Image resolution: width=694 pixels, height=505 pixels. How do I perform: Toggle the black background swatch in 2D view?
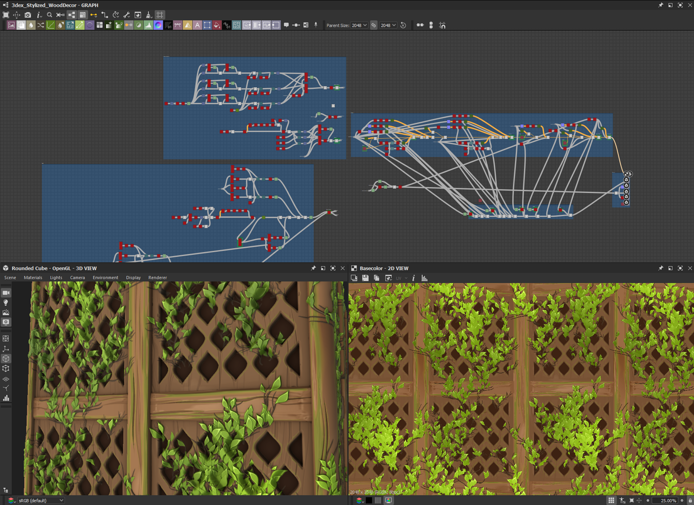tap(369, 500)
